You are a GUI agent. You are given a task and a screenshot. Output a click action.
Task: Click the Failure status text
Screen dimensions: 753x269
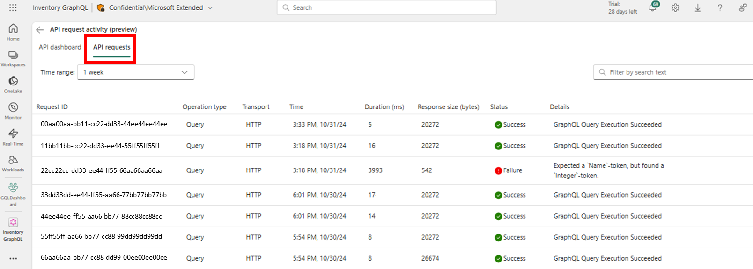pos(513,170)
